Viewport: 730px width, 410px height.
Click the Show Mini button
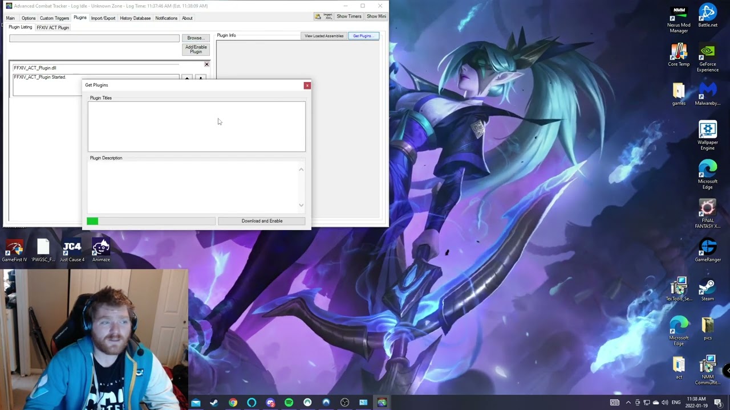click(376, 16)
